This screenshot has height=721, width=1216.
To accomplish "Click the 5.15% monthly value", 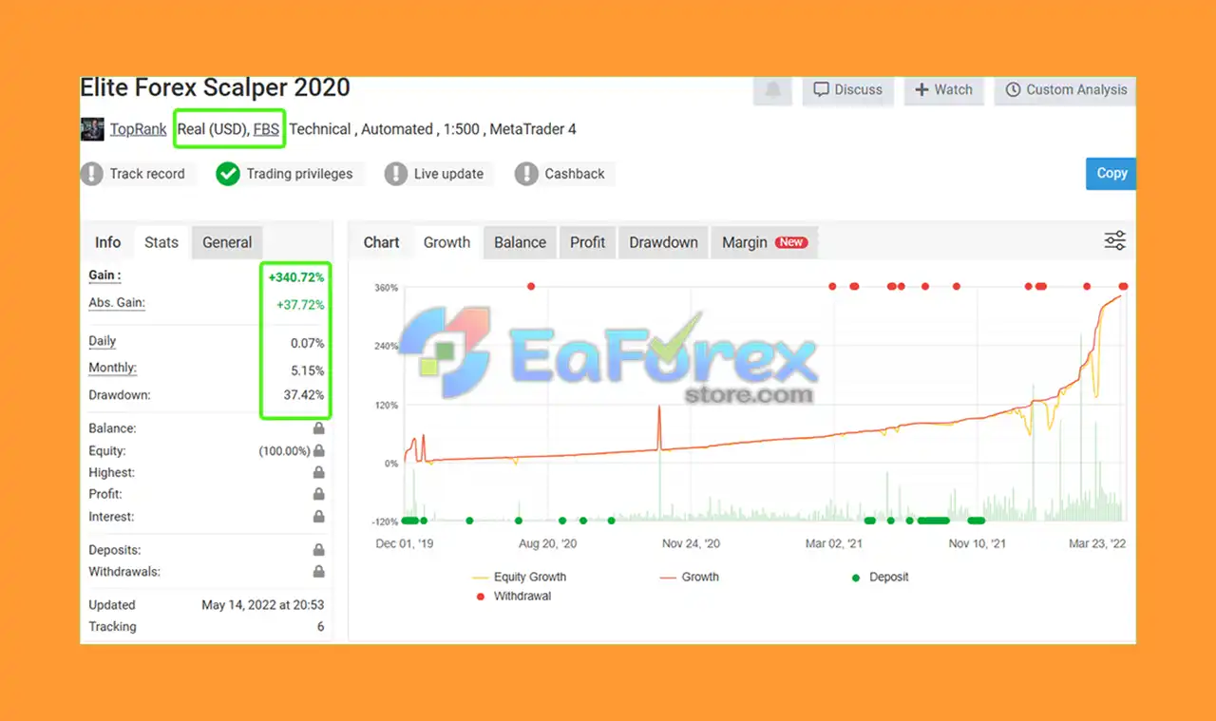I will point(308,370).
